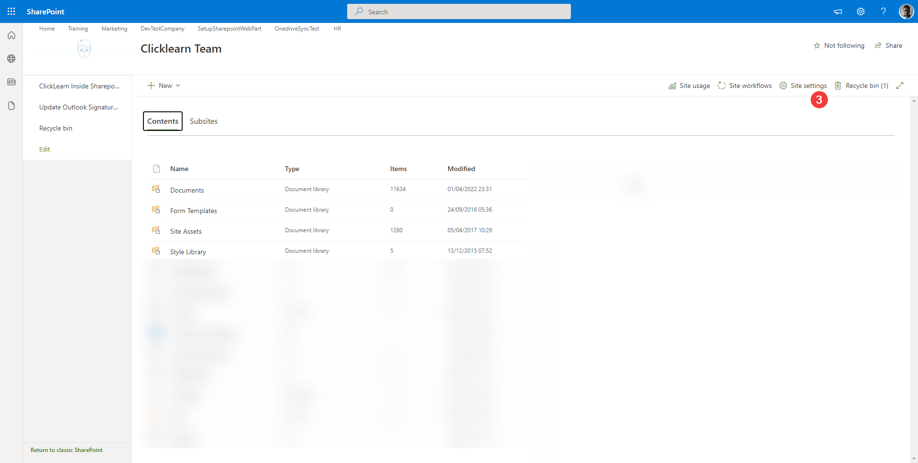Sort by Type column header
Image resolution: width=918 pixels, height=463 pixels.
292,169
